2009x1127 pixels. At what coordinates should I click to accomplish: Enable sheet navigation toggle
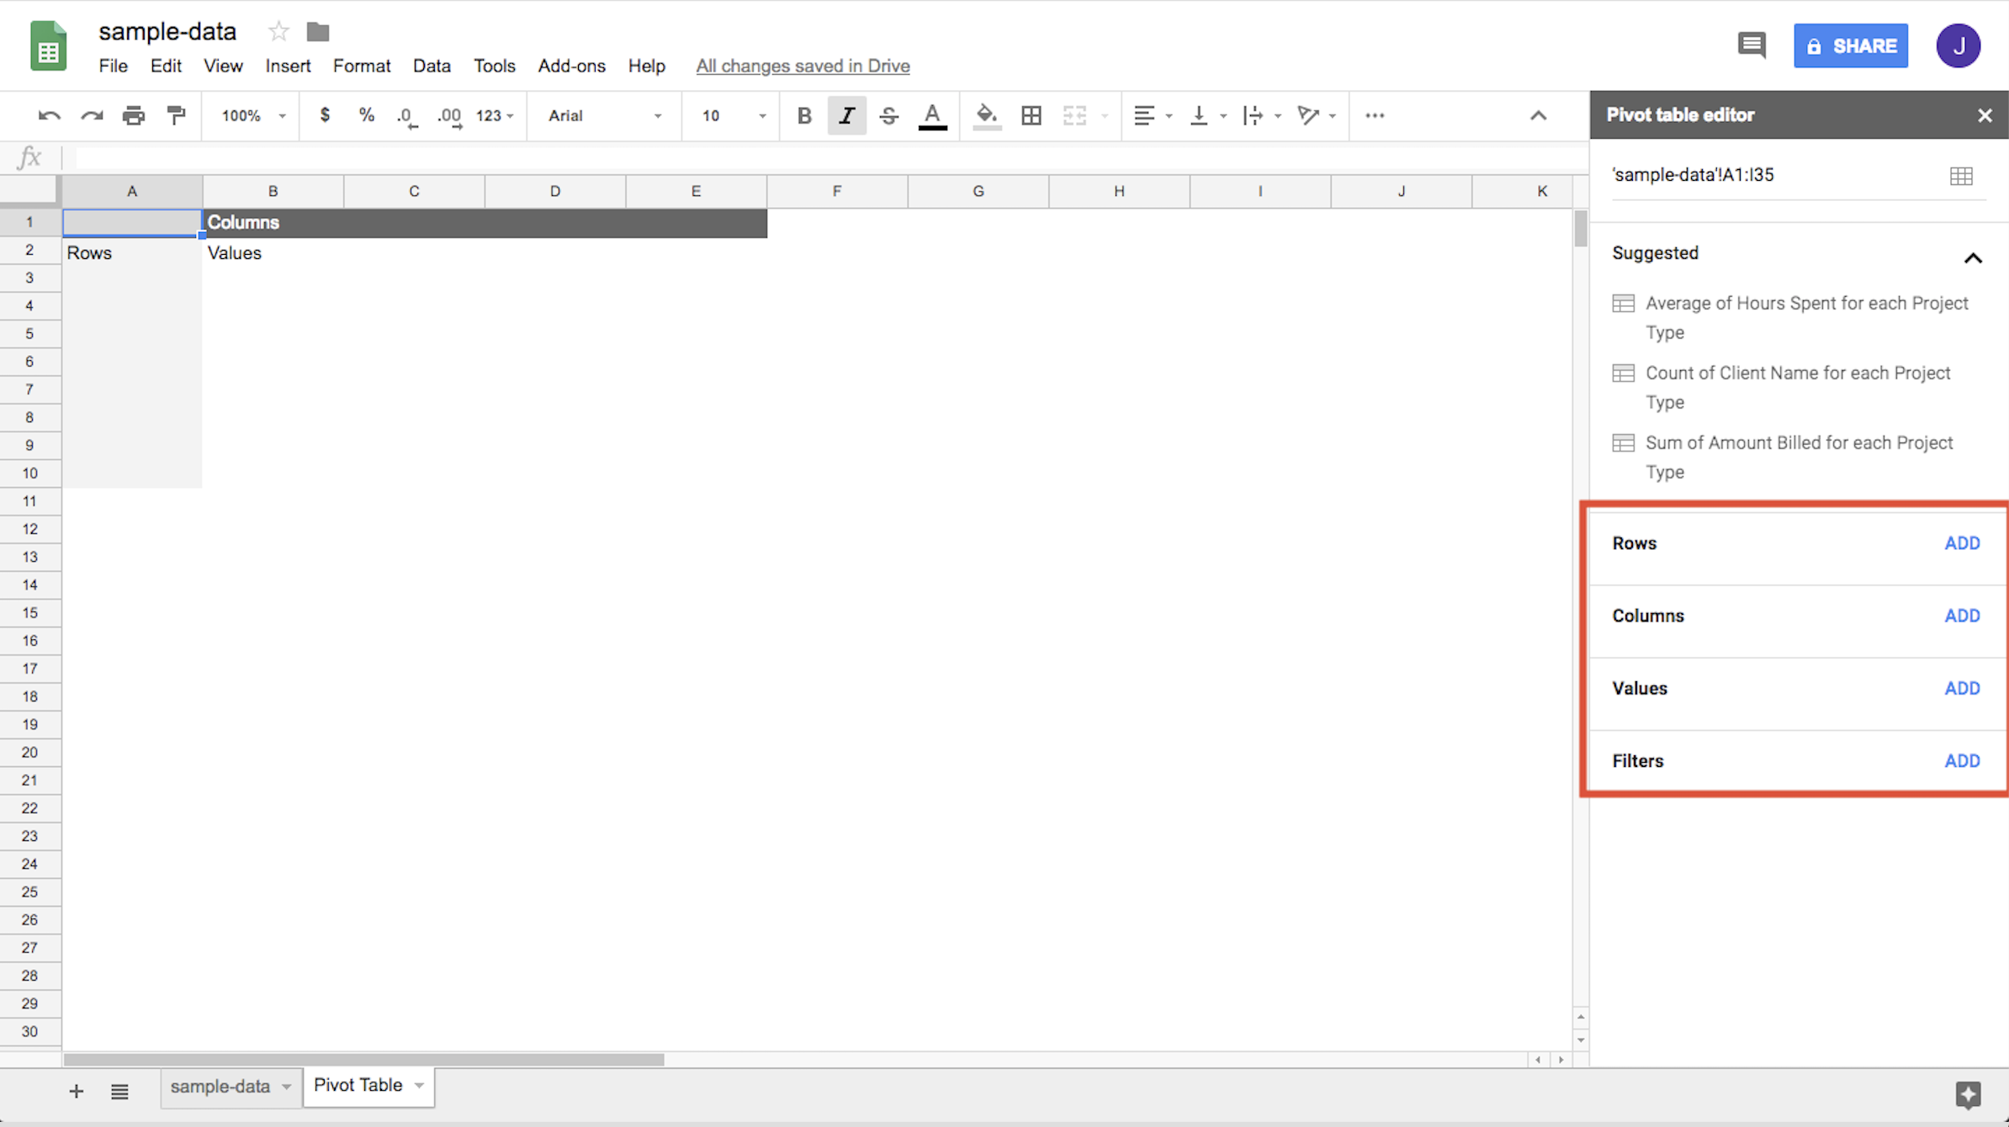(120, 1087)
